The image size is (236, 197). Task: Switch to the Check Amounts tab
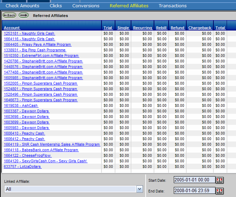click(22, 6)
